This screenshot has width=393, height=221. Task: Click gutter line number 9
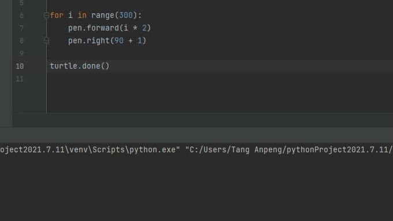pyautogui.click(x=21, y=53)
